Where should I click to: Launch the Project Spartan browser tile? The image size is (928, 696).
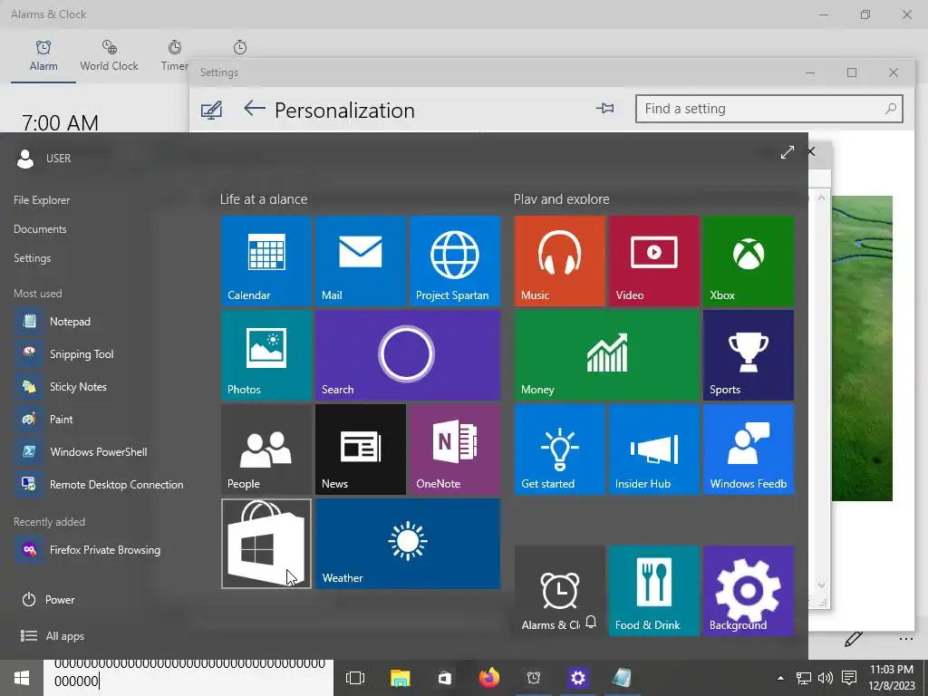pyautogui.click(x=455, y=260)
